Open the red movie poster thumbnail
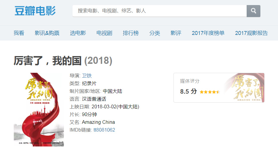The width and height of the screenshot is (278, 159). [x=39, y=109]
